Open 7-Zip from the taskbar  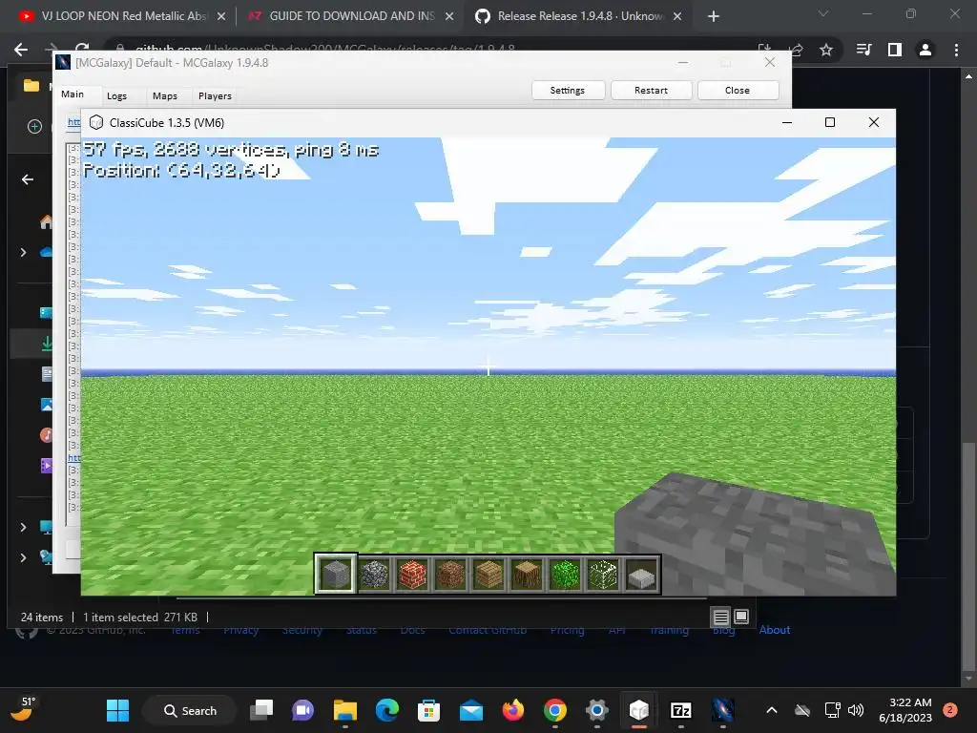pyautogui.click(x=681, y=710)
